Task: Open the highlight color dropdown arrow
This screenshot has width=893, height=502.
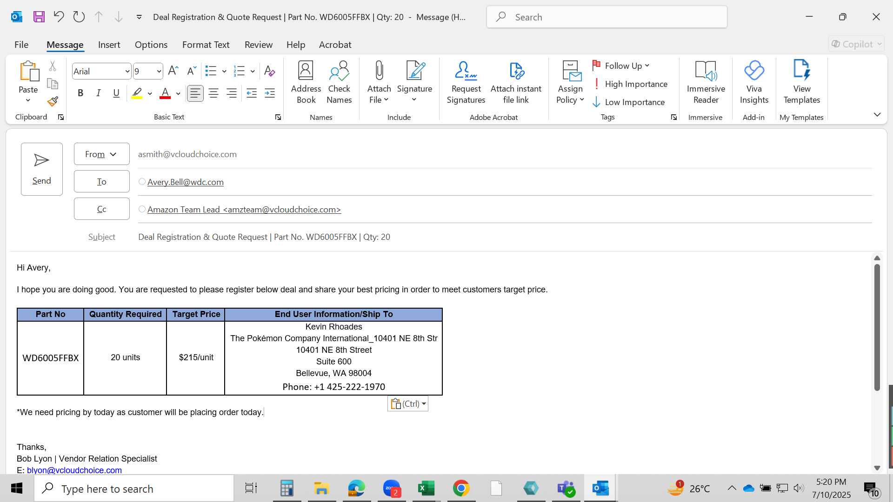Action: 150,93
